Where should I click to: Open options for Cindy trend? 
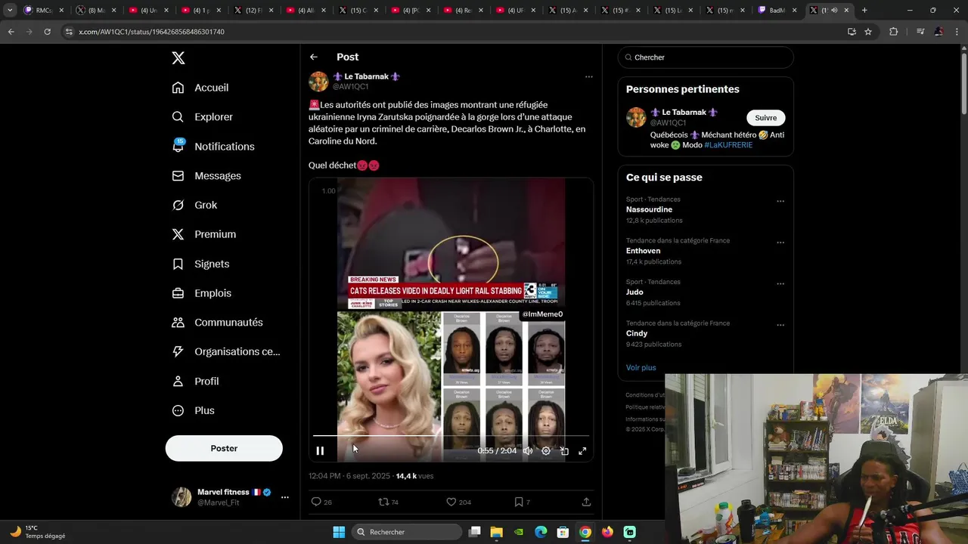(x=780, y=325)
